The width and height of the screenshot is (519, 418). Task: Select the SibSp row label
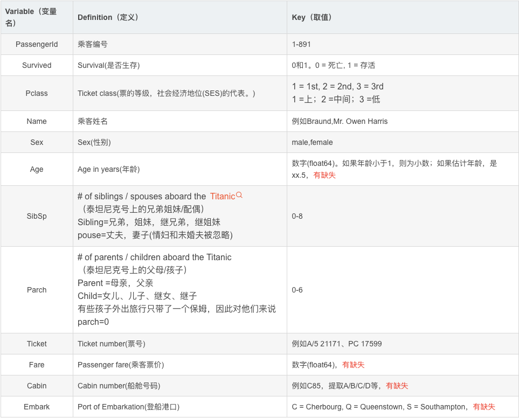tap(36, 216)
